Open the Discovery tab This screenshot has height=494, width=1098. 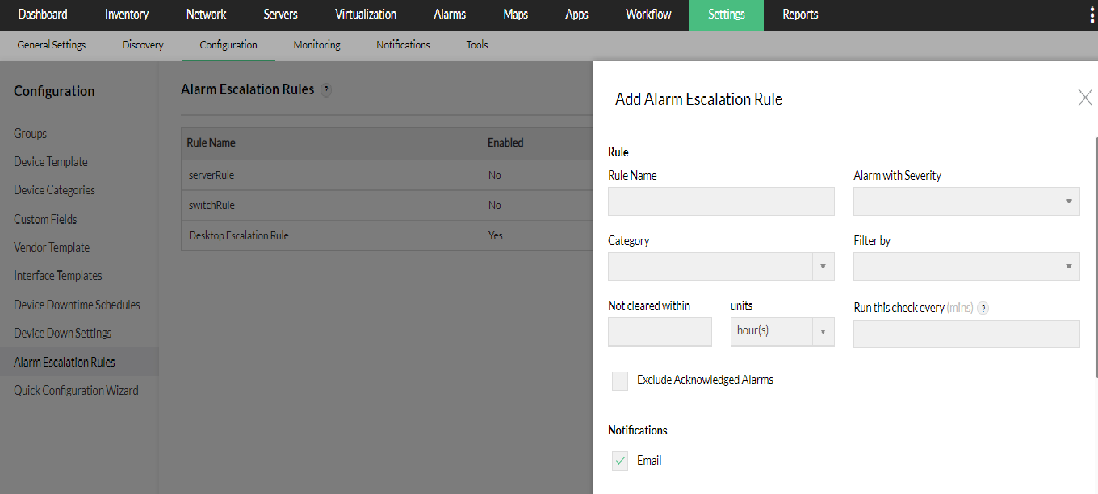(142, 44)
